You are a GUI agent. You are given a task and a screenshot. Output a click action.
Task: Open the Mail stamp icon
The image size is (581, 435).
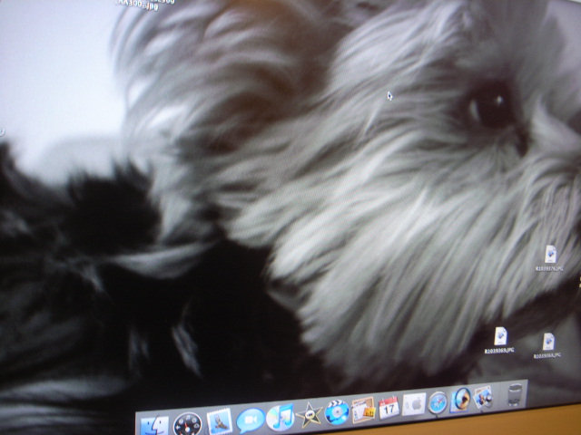tap(220, 421)
